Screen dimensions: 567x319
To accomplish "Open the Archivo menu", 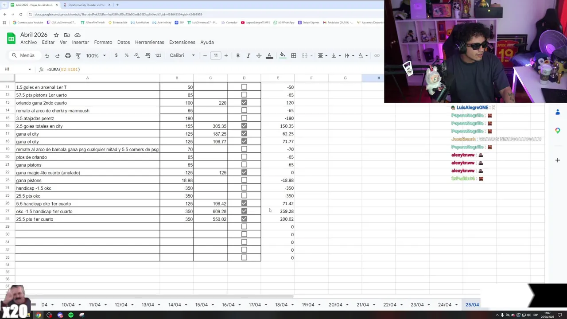I will point(28,42).
